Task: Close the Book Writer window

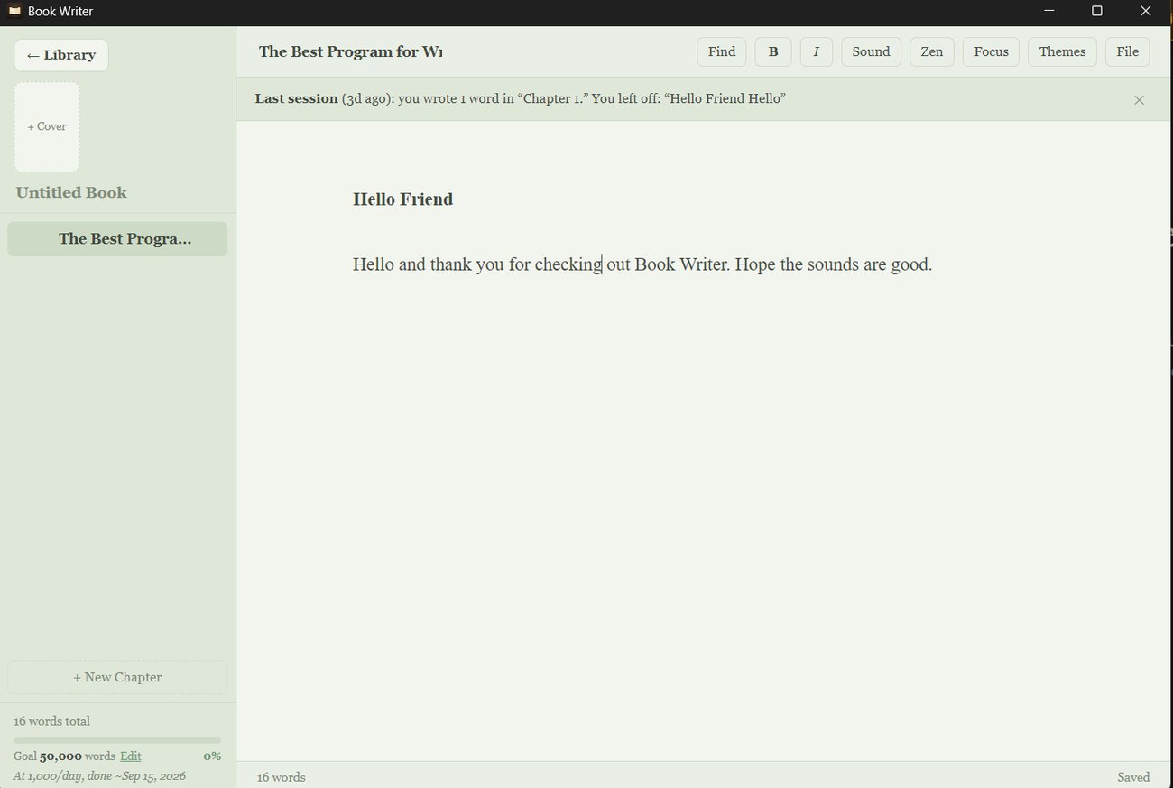Action: tap(1146, 11)
